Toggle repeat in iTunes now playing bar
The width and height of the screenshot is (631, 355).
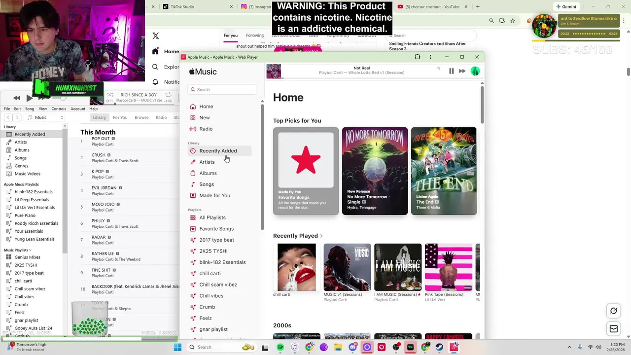click(x=168, y=95)
